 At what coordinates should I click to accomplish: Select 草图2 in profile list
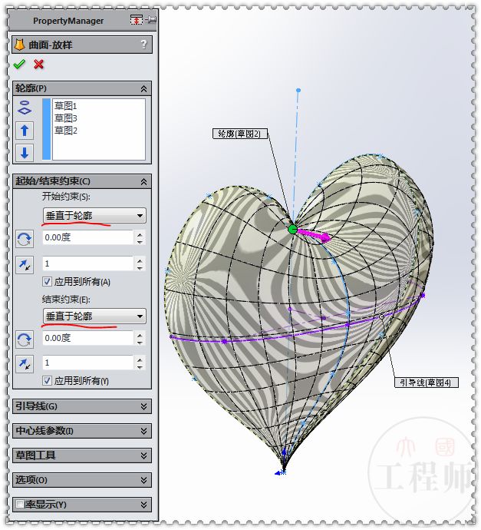coord(66,131)
